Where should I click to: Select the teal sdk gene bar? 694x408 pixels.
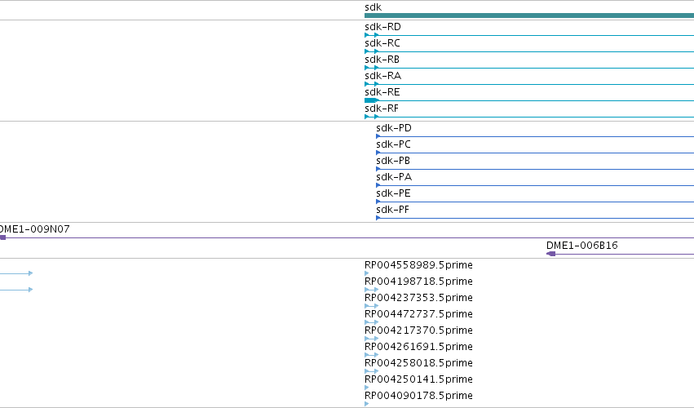click(x=529, y=16)
